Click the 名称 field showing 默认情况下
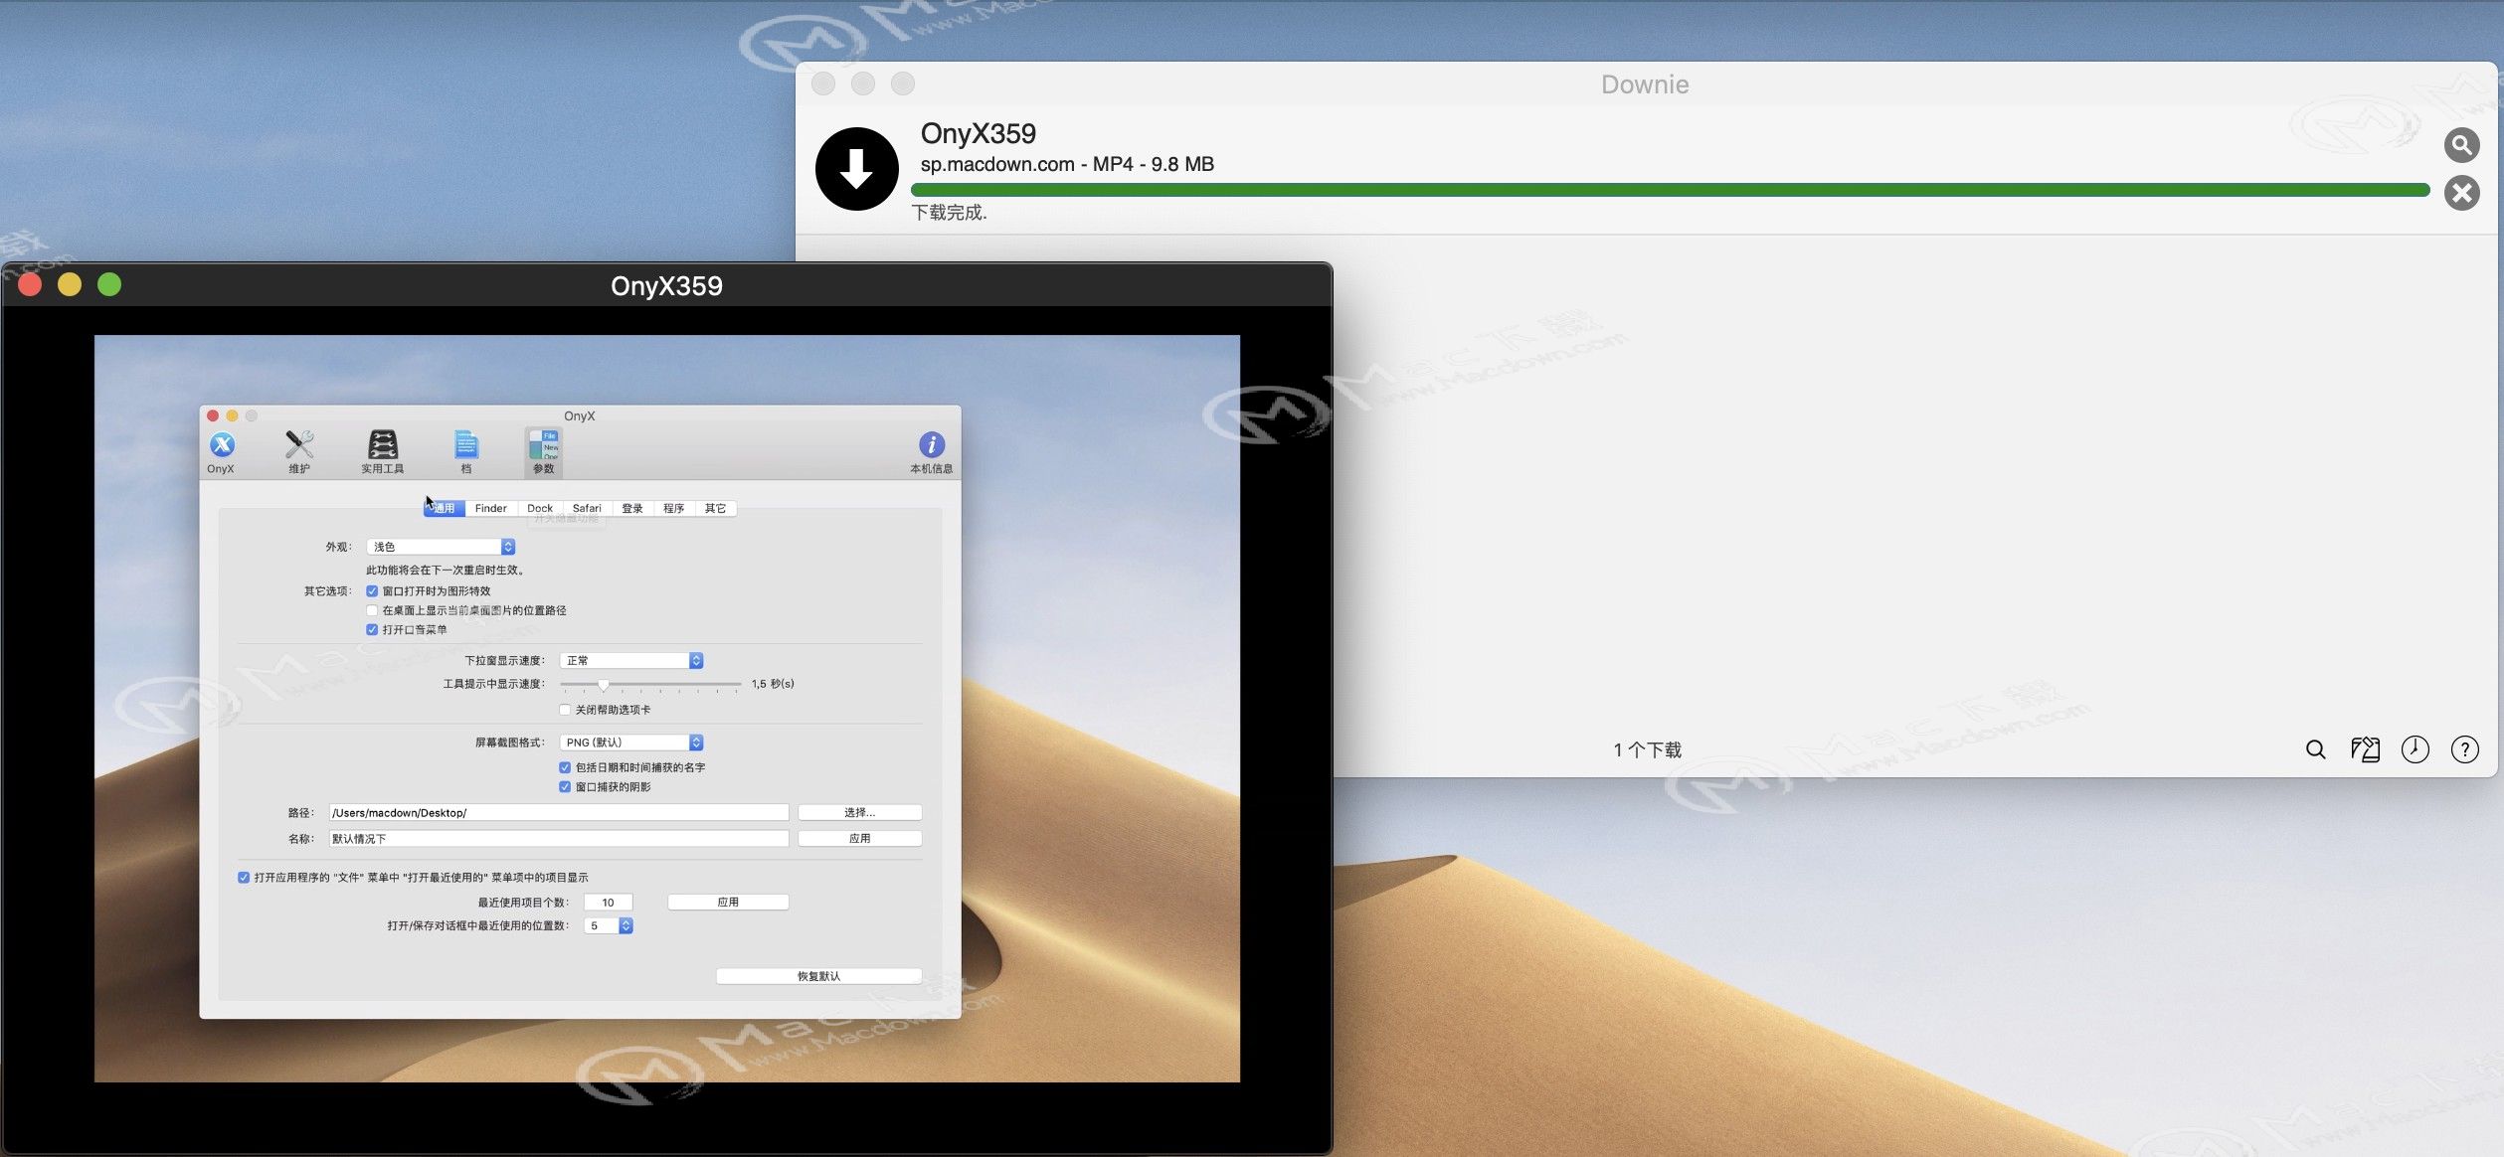This screenshot has width=2504, height=1157. coord(558,838)
